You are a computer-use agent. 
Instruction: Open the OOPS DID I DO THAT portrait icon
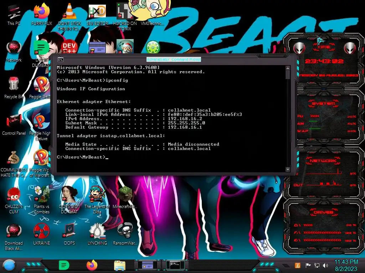70,200
